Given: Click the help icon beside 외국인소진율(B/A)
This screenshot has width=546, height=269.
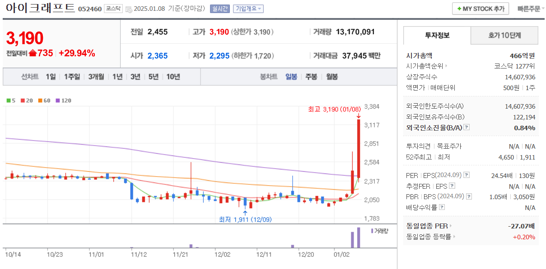Looking at the screenshot, I should point(467,128).
